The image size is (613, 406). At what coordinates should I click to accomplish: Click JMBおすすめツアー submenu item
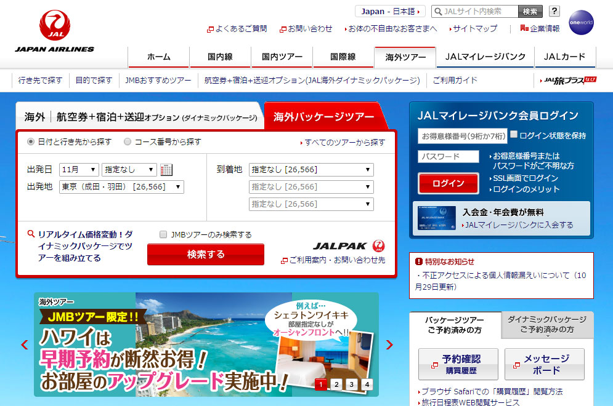point(158,81)
